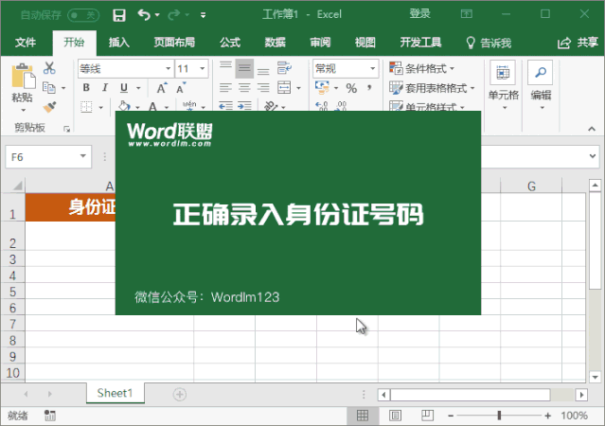Switch to Normal view in status bar
The width and height of the screenshot is (605, 426).
363,416
